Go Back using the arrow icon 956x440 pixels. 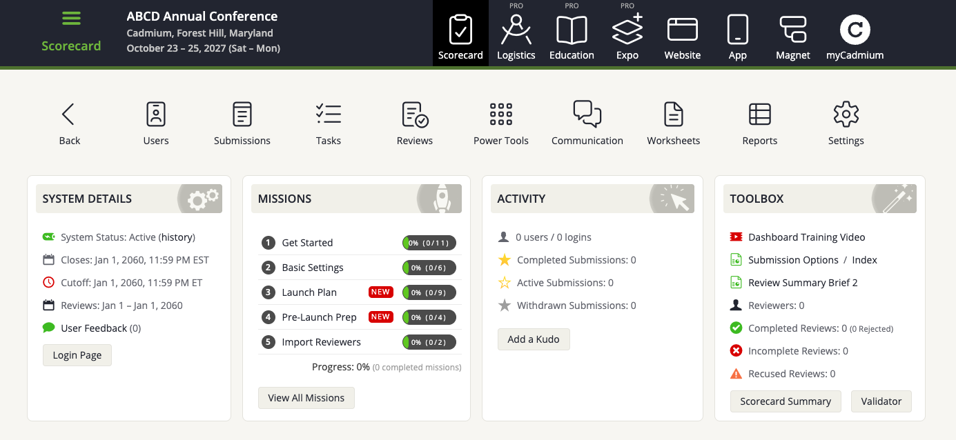coord(69,114)
